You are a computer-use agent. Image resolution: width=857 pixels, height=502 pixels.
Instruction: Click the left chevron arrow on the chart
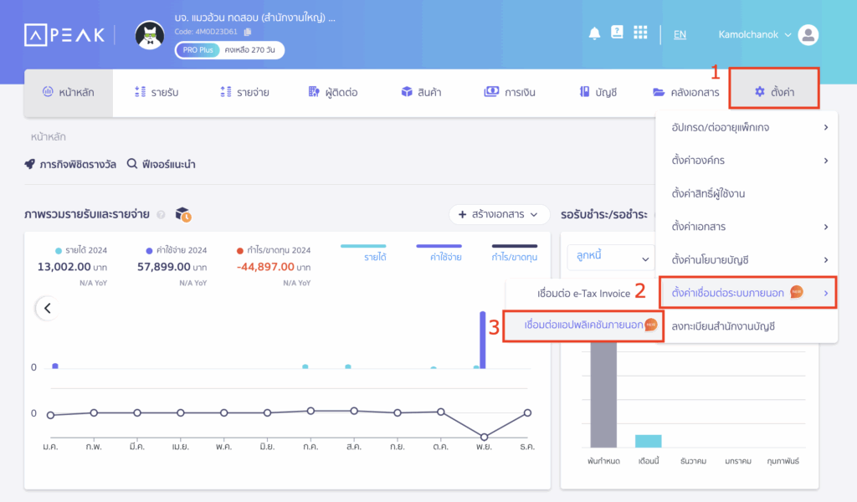click(x=47, y=308)
